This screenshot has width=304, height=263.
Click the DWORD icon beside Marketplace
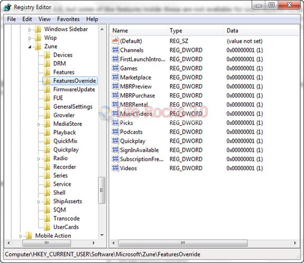click(115, 77)
